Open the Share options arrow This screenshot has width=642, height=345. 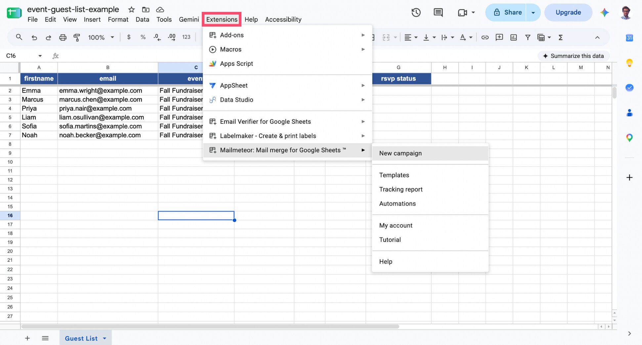pyautogui.click(x=533, y=13)
